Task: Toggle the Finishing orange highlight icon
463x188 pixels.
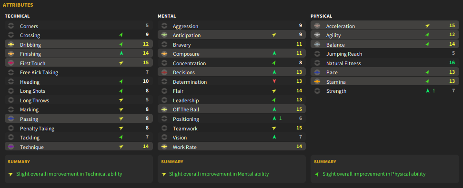Action: [x=11, y=54]
